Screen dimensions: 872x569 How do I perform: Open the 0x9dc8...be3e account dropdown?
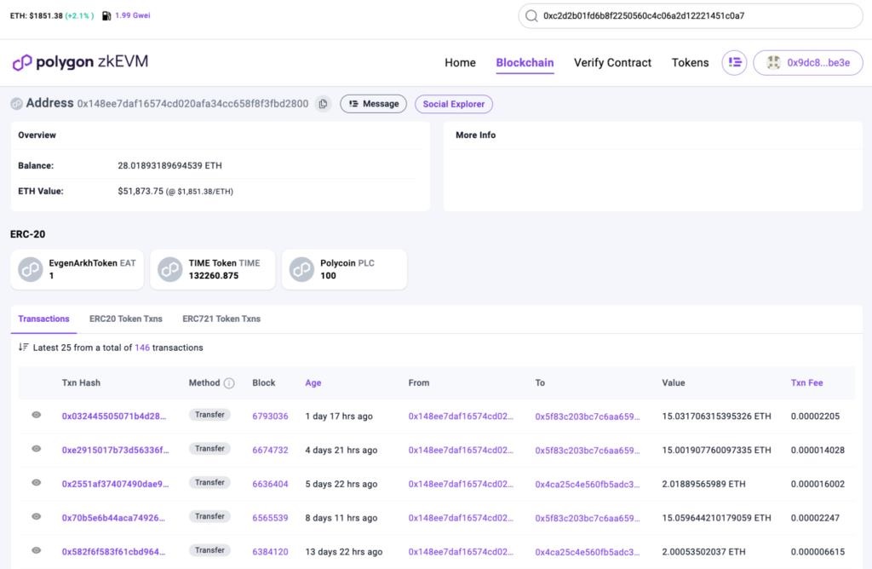pyautogui.click(x=807, y=62)
